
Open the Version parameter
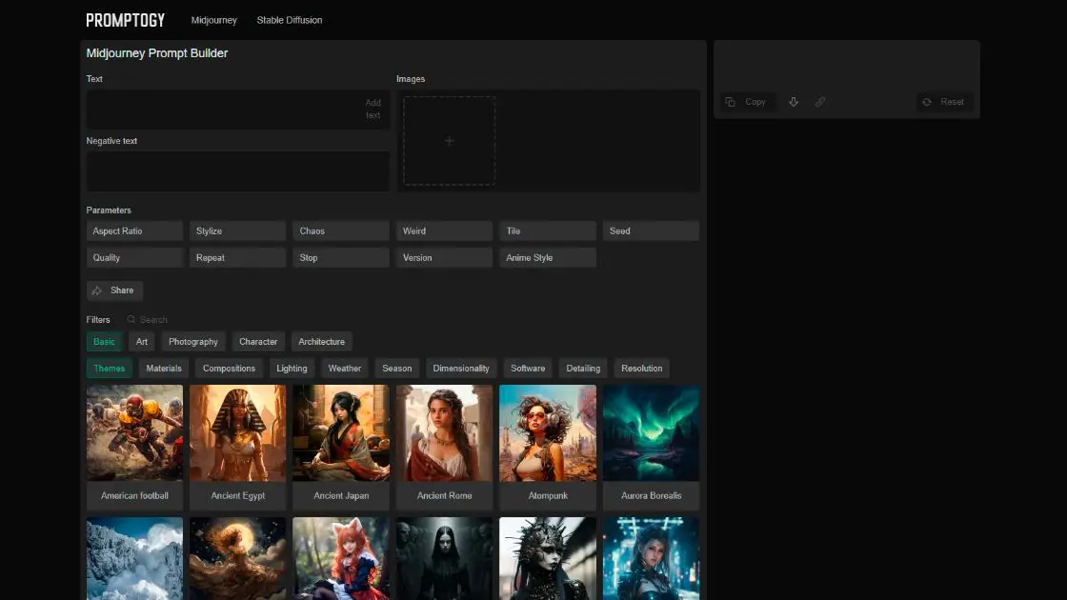pyautogui.click(x=444, y=258)
